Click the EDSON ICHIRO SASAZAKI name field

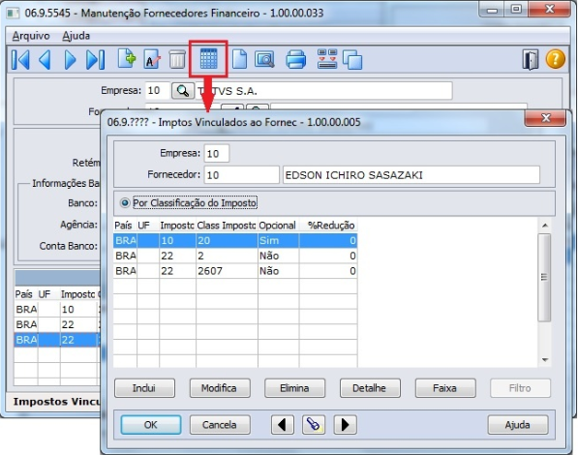(411, 175)
